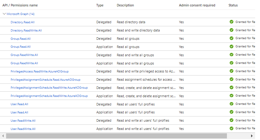Click granted icon for Application PrivilegedAssignmentSchedule.ReadWrite.AzureADGroup
Screen dimensions: 260x140
click(x=232, y=96)
